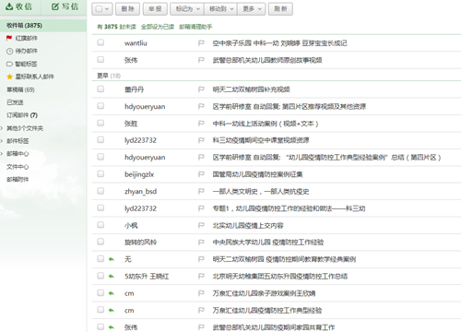Open the email 一部人类文明史,一部人类抗疫史
This screenshot has height=332, width=461.
(261, 192)
